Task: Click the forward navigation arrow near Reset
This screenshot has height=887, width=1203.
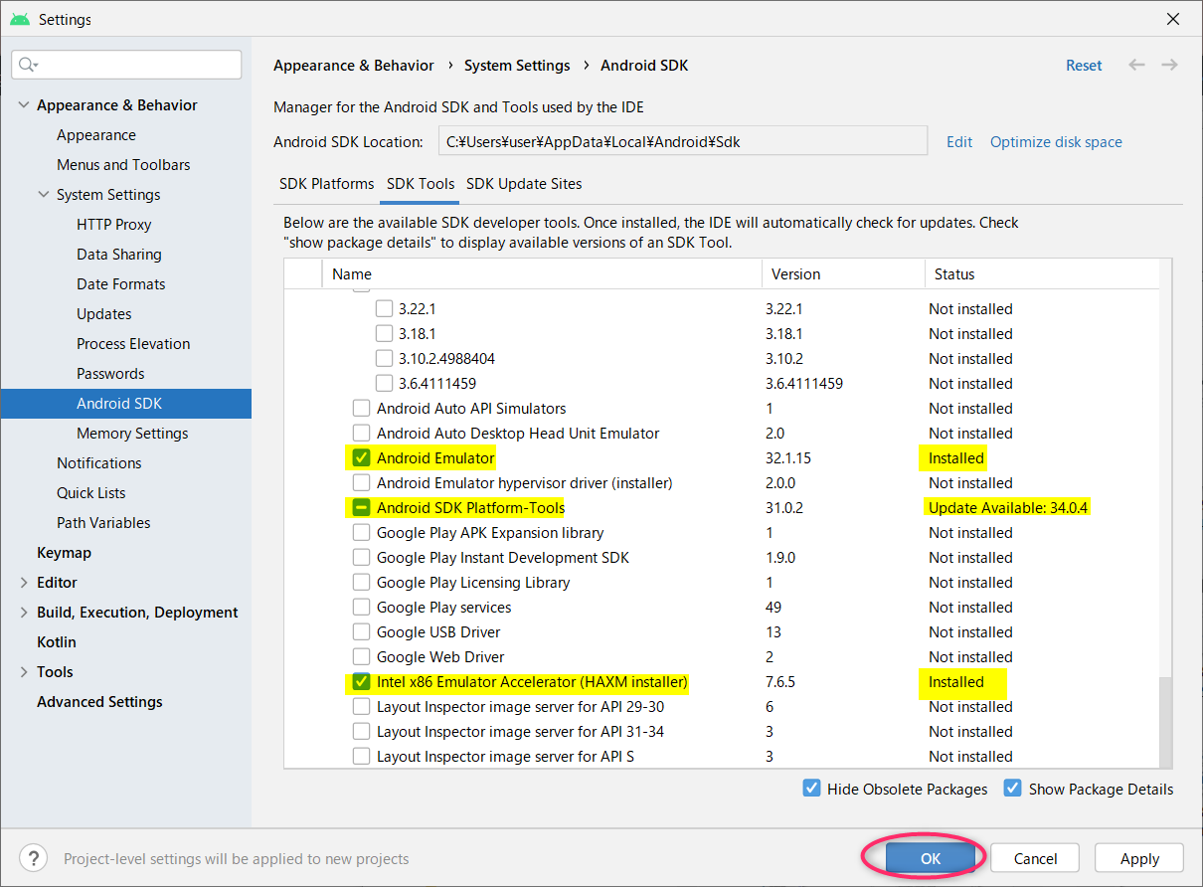Action: click(1169, 65)
